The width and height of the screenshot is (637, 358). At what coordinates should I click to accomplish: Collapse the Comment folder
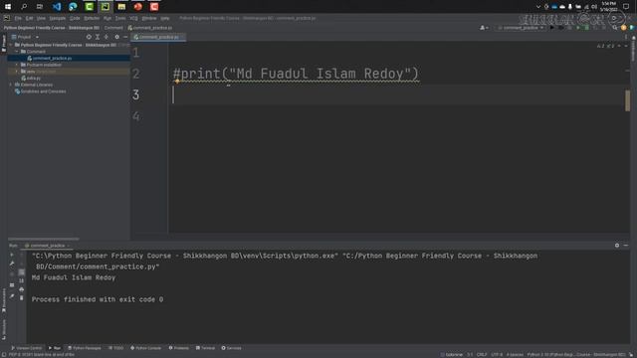(x=17, y=52)
